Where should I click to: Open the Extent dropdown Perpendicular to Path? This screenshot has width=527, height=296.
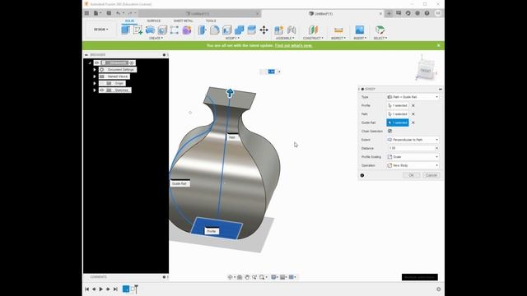[x=413, y=140]
